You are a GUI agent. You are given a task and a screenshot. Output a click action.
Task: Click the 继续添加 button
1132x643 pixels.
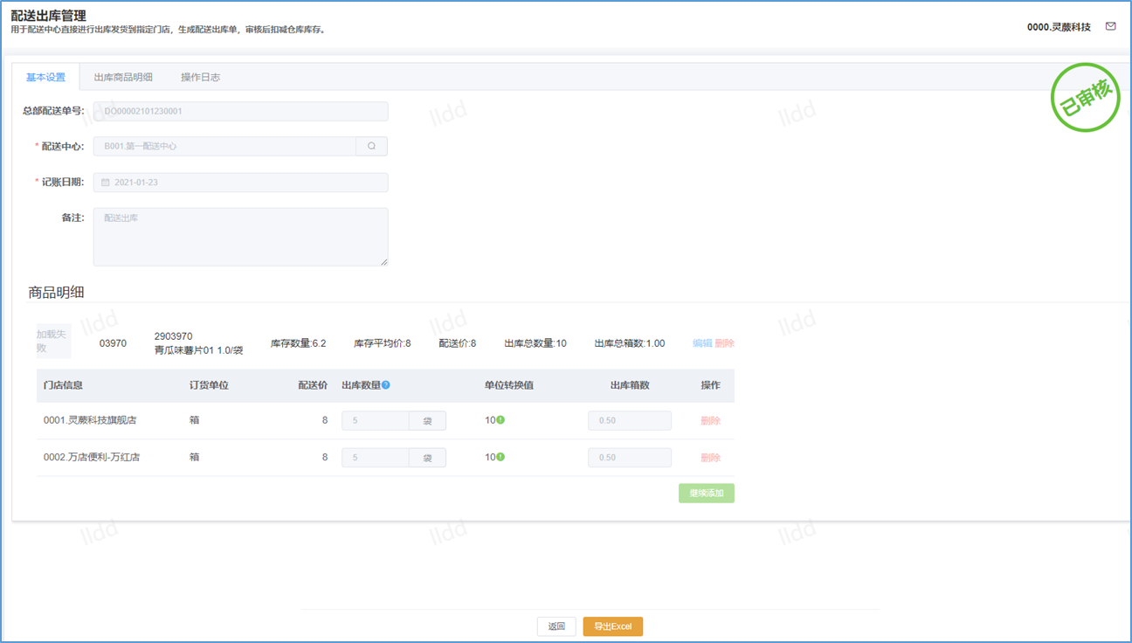tap(706, 494)
